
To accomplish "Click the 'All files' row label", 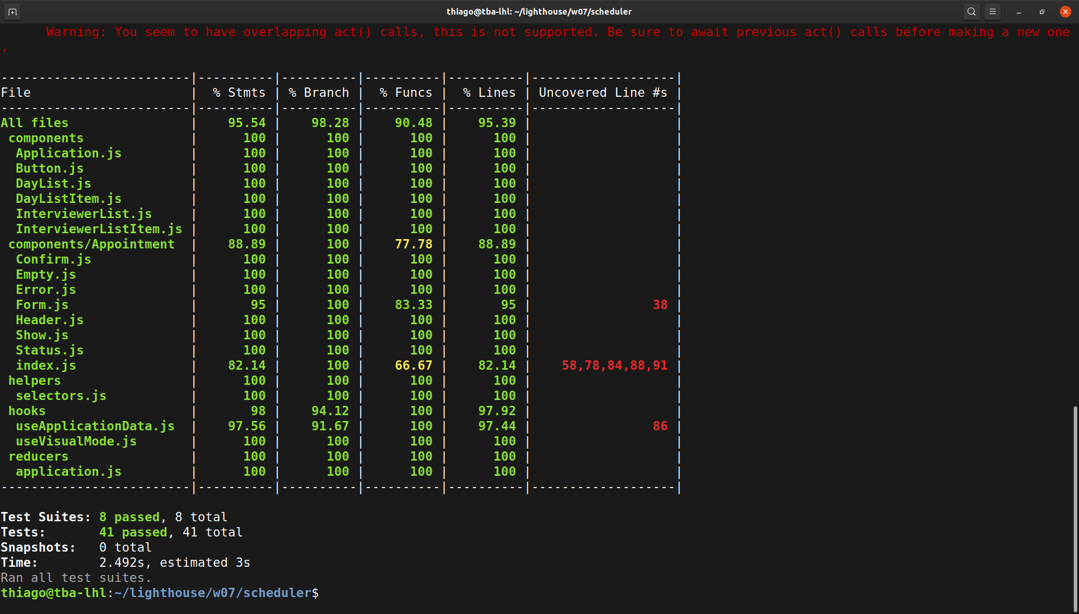I will (34, 123).
